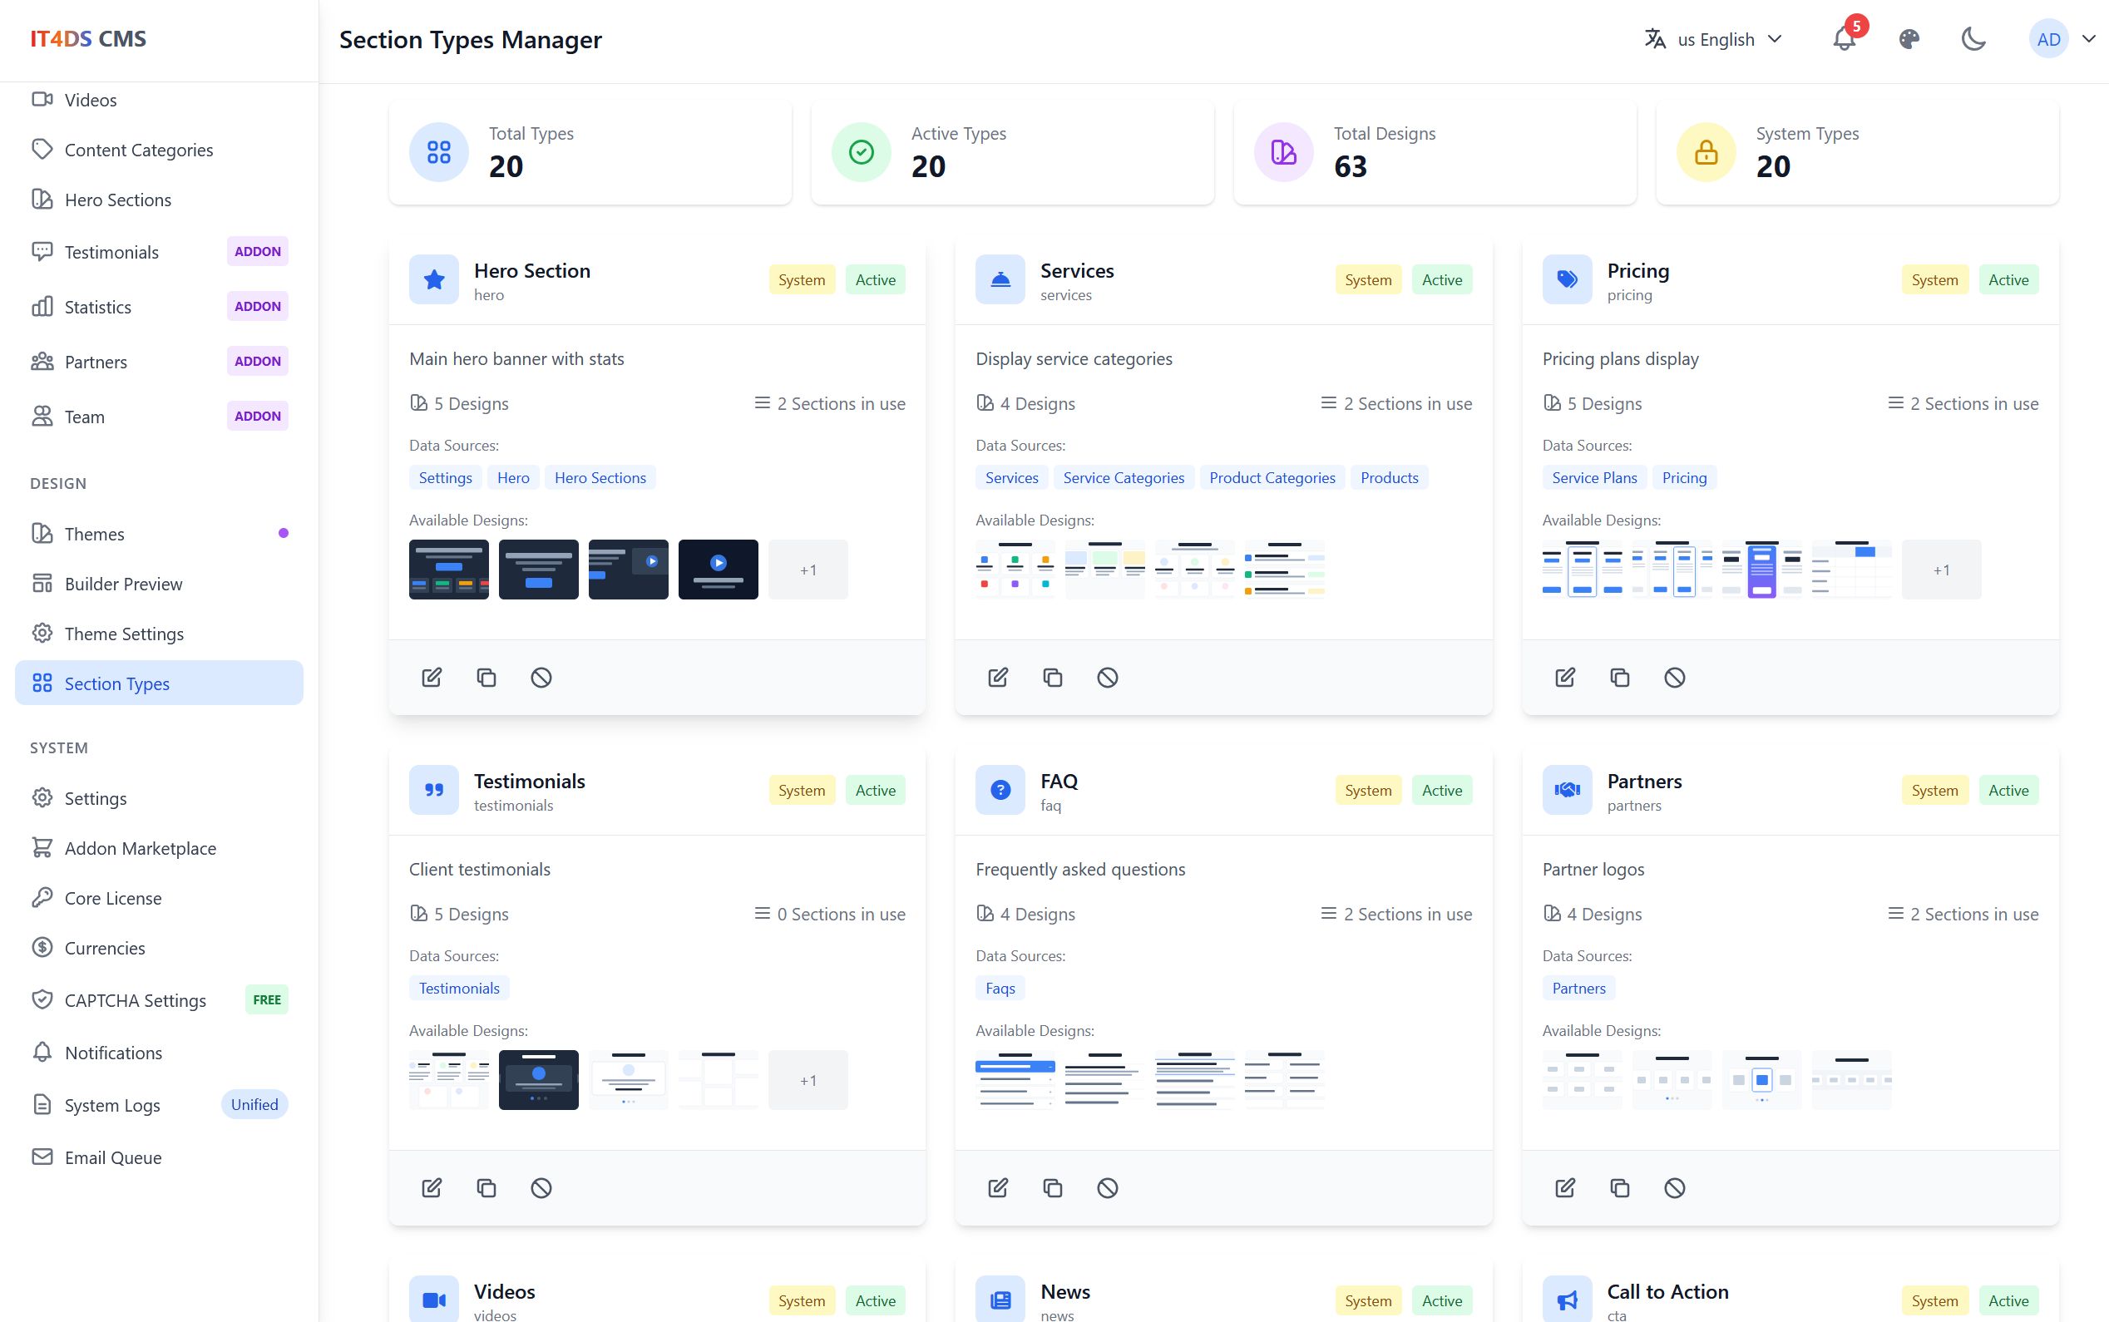Image resolution: width=2109 pixels, height=1322 pixels.
Task: Expand the +1 designs on Pricing card
Action: click(1941, 570)
